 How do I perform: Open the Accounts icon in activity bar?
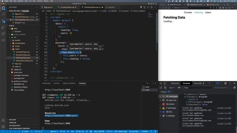coord(3,120)
